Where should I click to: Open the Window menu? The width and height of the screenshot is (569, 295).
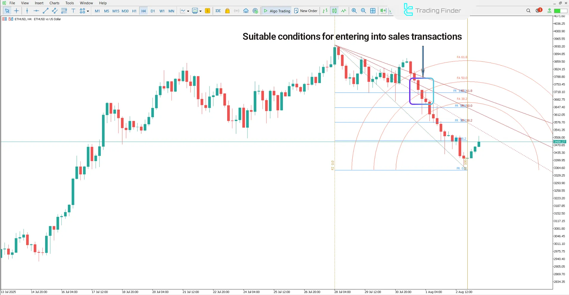(x=86, y=3)
